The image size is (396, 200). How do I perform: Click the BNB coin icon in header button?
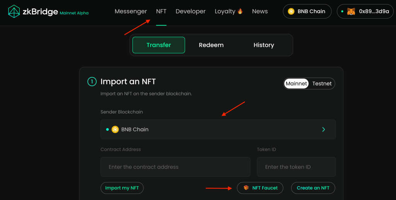click(291, 11)
